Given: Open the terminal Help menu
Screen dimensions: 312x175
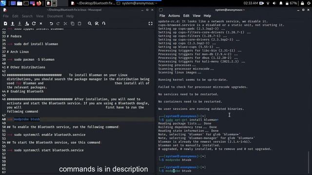Looking at the screenshot, I should (207, 16).
